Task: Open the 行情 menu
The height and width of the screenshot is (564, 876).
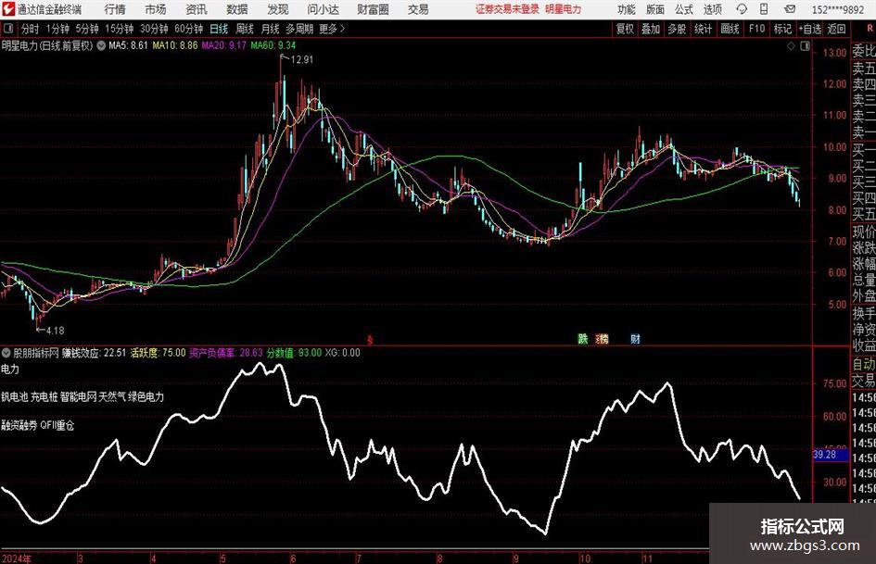Action: click(x=115, y=9)
